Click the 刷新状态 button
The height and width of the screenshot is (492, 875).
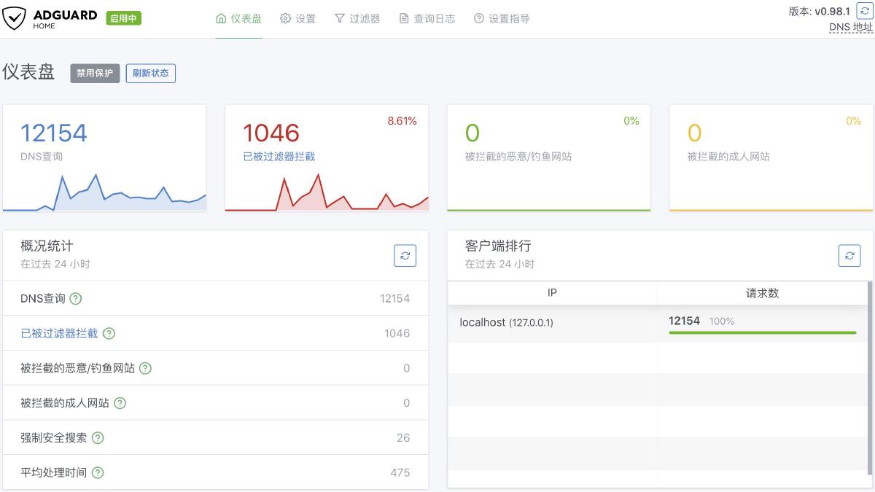pyautogui.click(x=151, y=74)
